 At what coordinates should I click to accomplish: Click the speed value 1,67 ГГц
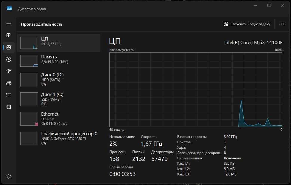[x=152, y=144]
